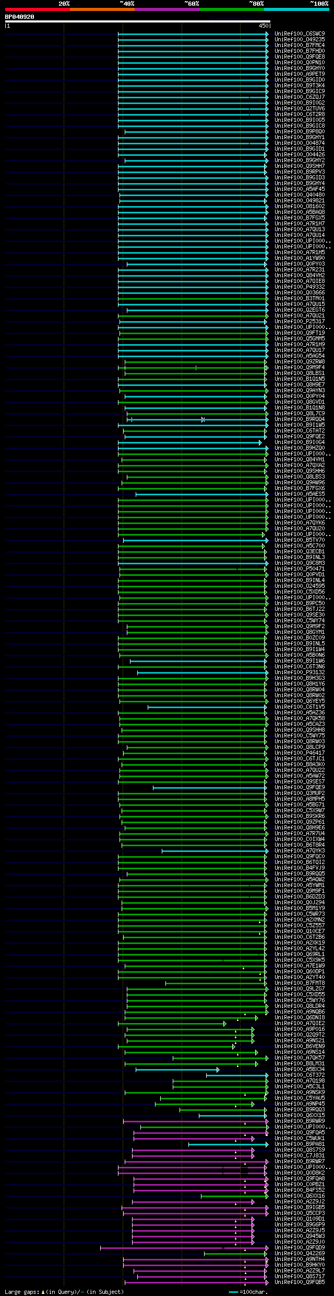
Task: Select the UniRef100_O04426 label
Action: (x=300, y=154)
